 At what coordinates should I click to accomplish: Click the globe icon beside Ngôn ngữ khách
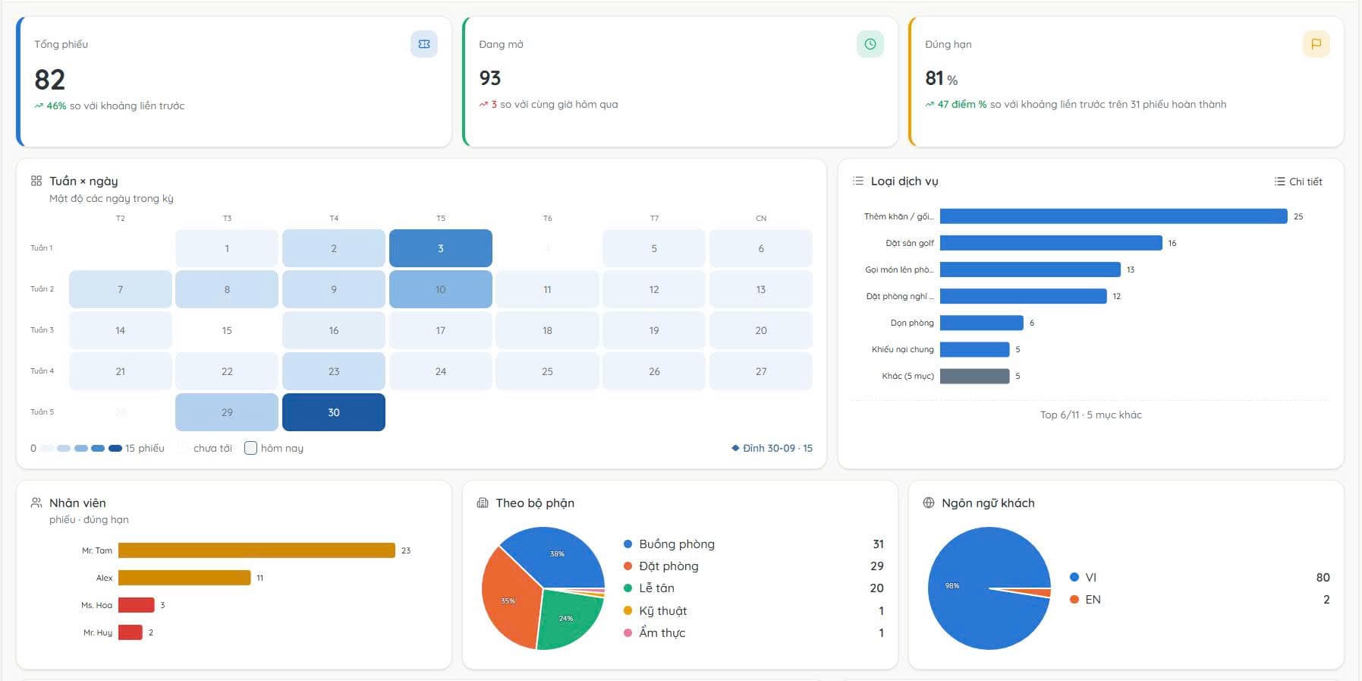click(929, 503)
